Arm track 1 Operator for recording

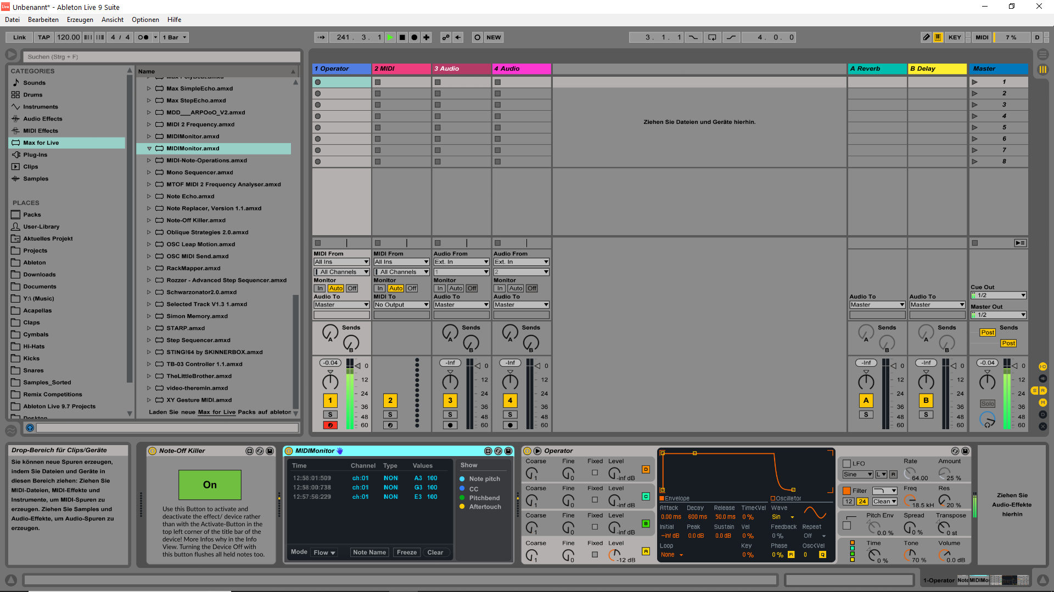coord(330,425)
